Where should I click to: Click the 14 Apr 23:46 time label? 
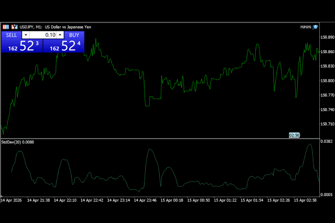click(145, 200)
